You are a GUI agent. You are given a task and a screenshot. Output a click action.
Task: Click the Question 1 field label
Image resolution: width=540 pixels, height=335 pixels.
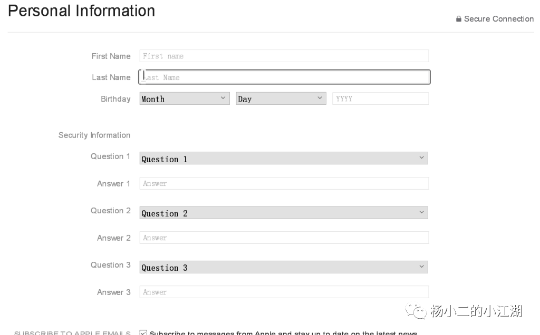[x=110, y=156]
